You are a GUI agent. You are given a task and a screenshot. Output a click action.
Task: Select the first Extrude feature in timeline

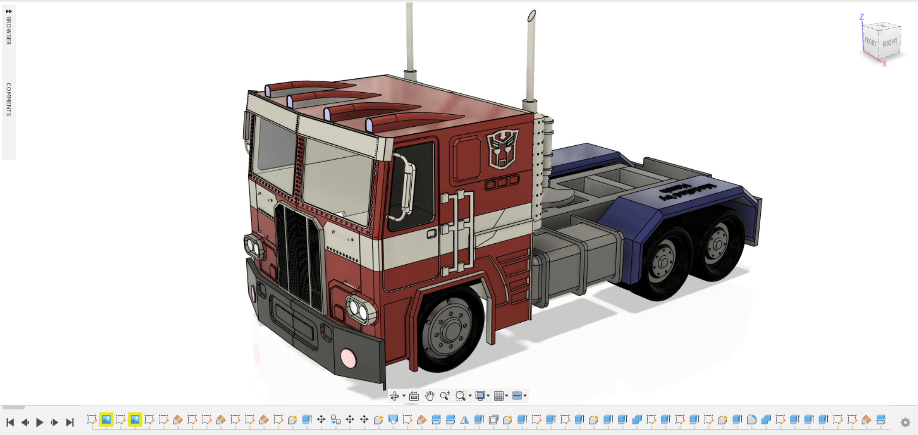tap(307, 420)
